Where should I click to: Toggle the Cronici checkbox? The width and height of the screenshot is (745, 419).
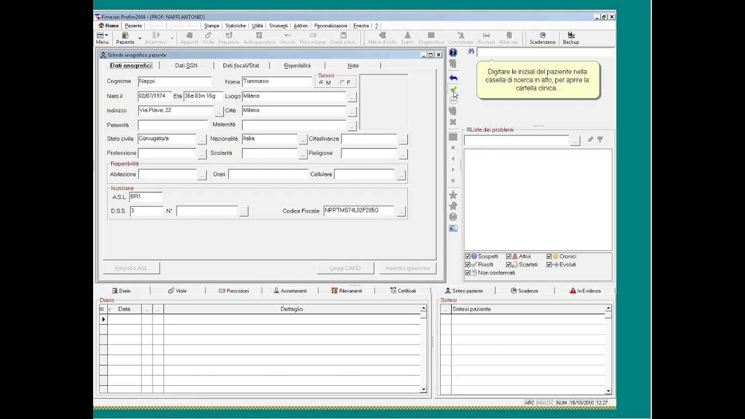(549, 257)
